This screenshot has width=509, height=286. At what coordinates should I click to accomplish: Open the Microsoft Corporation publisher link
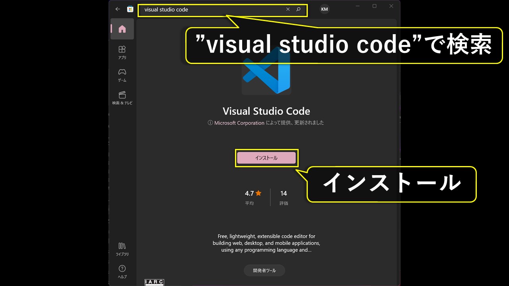(239, 123)
